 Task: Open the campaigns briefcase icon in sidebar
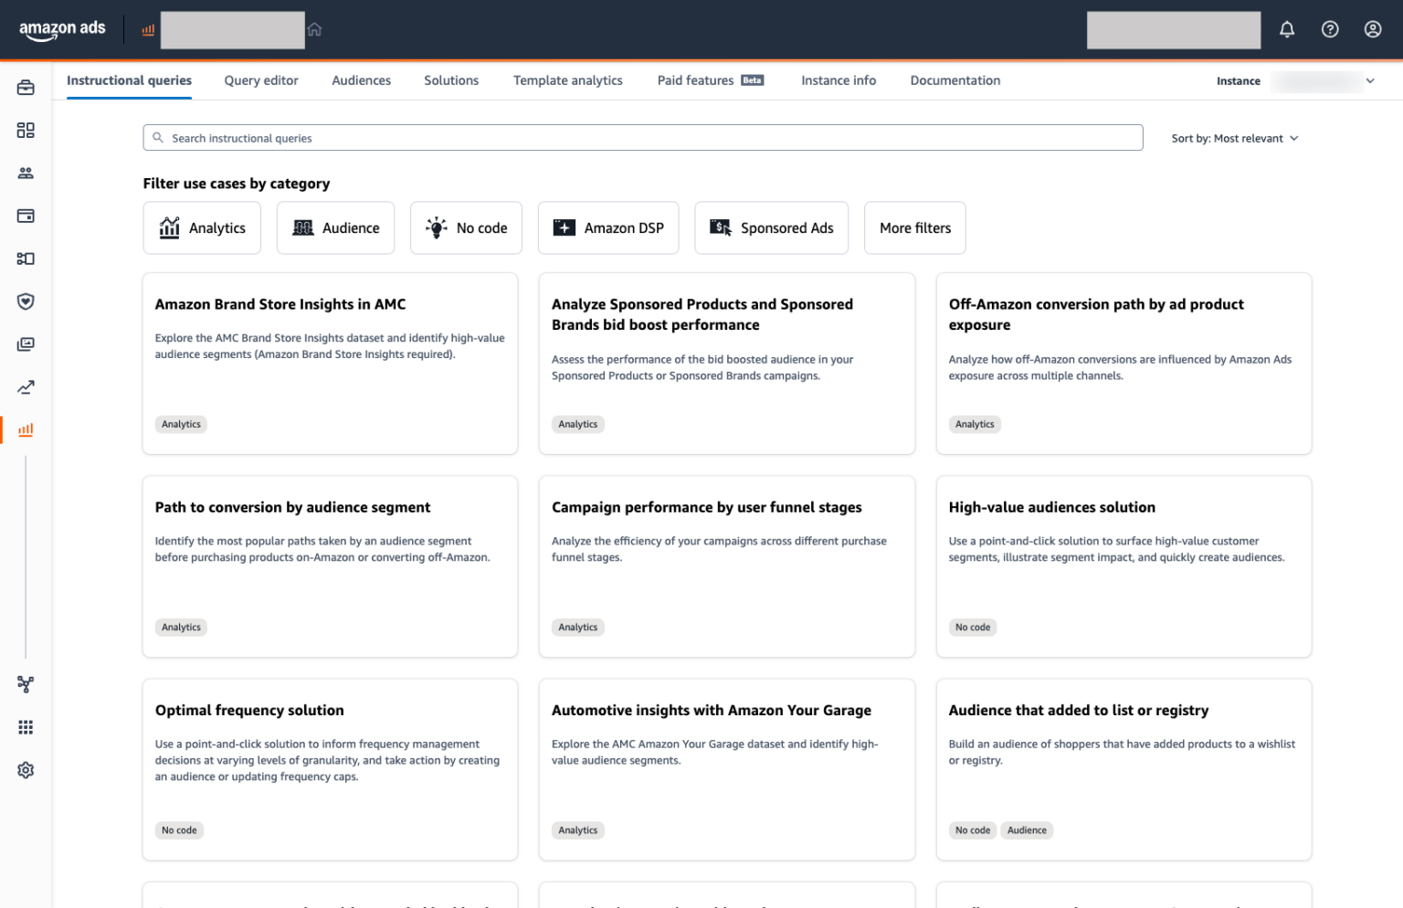pos(26,87)
